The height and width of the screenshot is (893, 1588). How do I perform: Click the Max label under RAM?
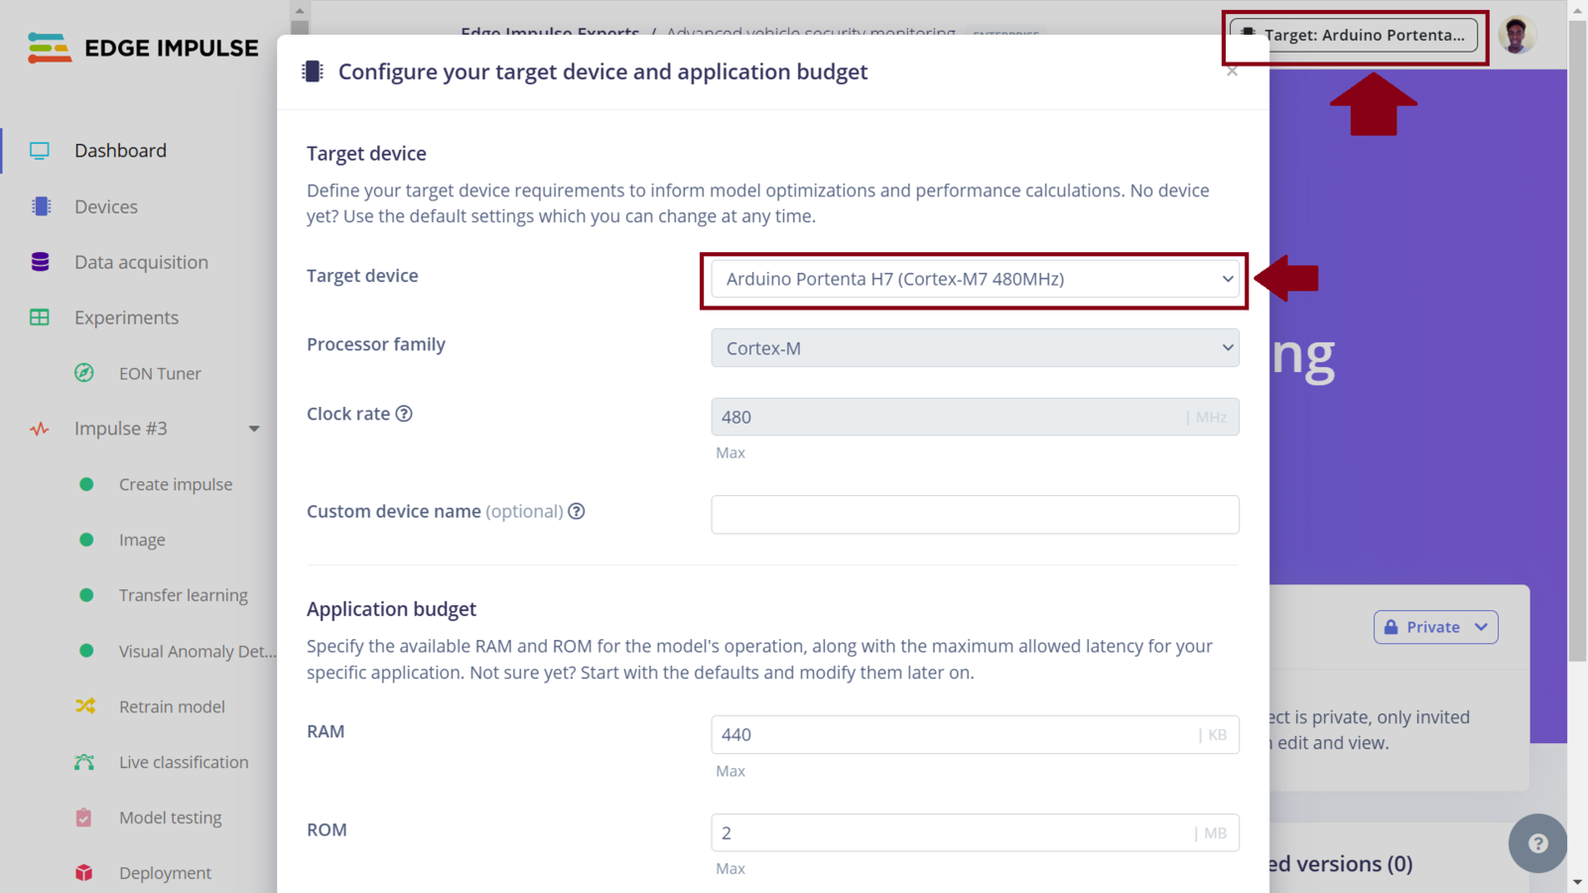(730, 771)
